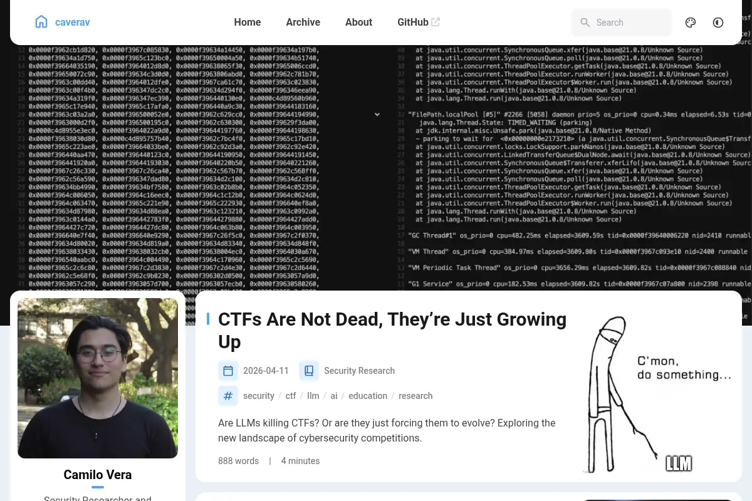Click the caverav home icon
Screen dimensions: 752x501
pyautogui.click(x=41, y=22)
